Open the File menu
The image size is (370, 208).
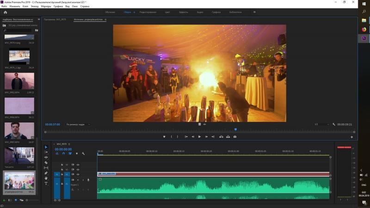point(4,6)
